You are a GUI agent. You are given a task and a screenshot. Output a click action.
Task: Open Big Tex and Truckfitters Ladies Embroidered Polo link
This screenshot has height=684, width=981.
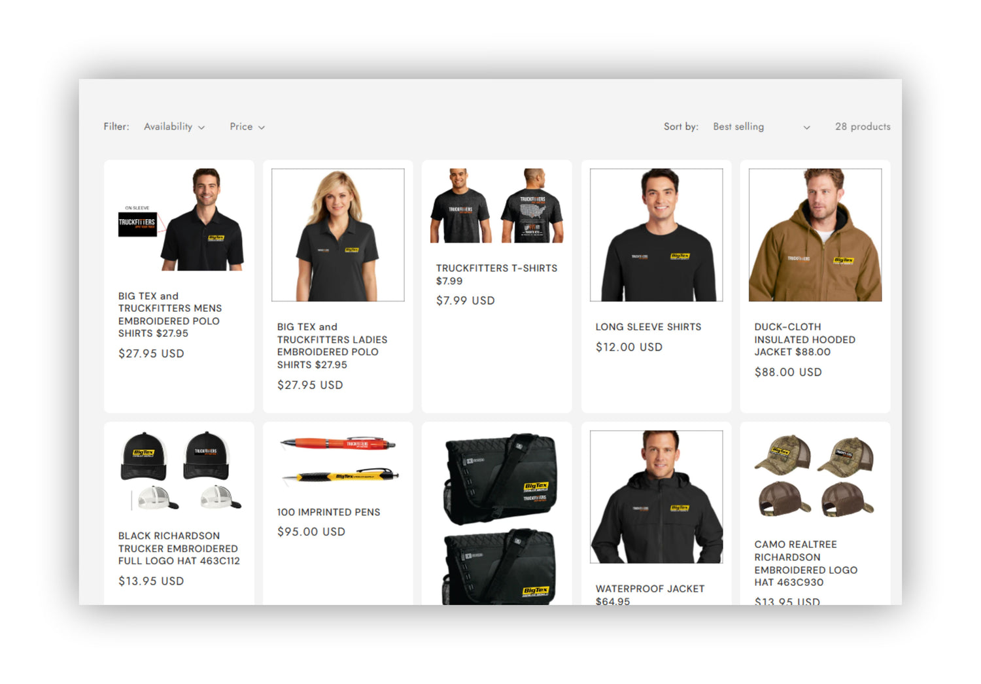coord(332,346)
